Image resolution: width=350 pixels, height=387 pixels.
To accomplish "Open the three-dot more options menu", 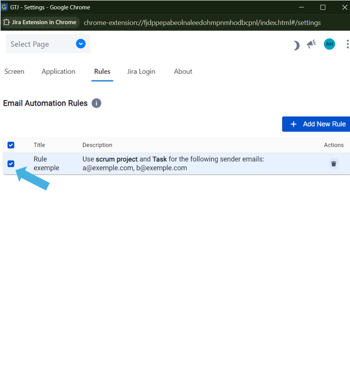I will tap(347, 44).
